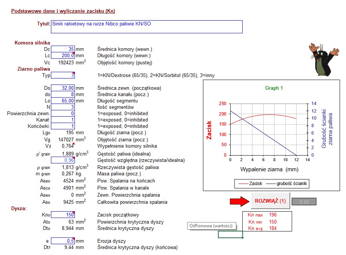Click the Lo segment length cell
Viewport: 346px width, 255px height.
tap(63, 101)
